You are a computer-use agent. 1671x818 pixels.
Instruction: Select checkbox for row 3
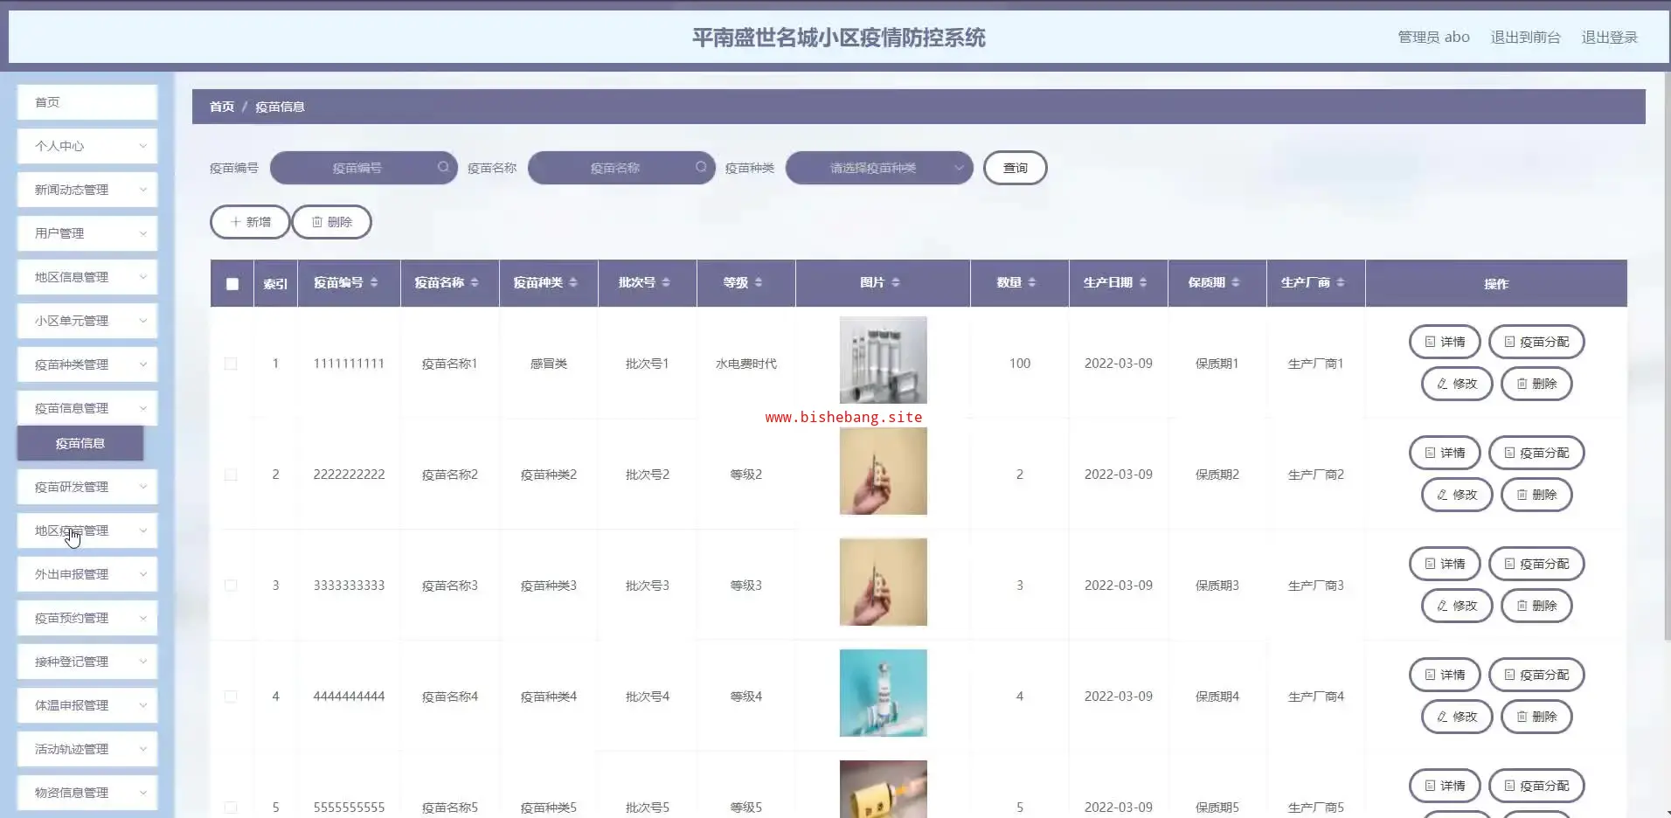[x=231, y=586]
